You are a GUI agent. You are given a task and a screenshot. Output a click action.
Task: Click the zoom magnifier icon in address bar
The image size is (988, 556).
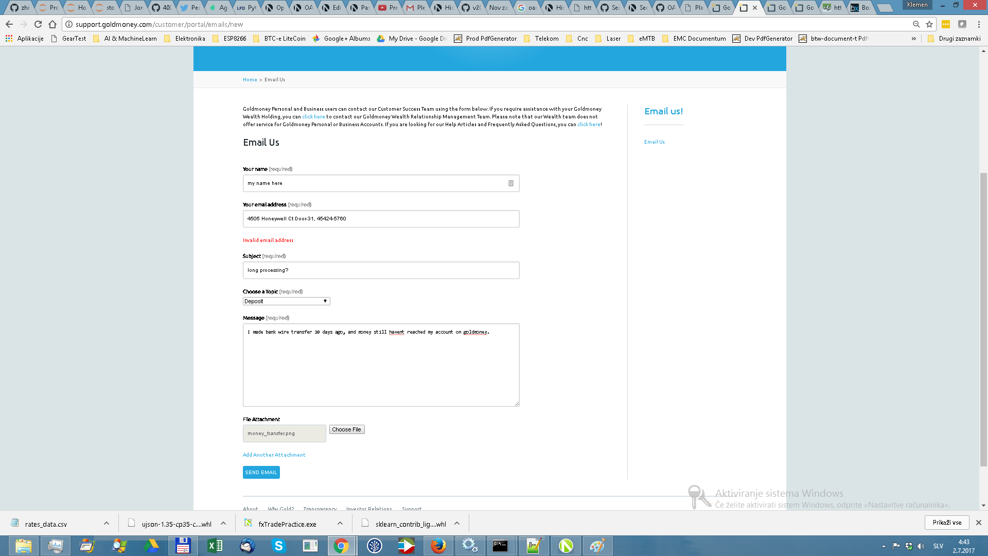click(x=916, y=24)
